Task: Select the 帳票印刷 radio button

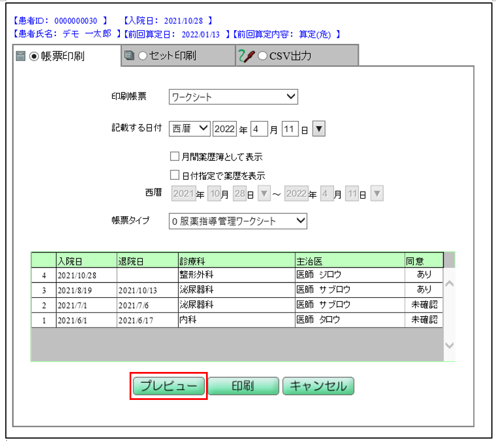Action: tap(34, 56)
